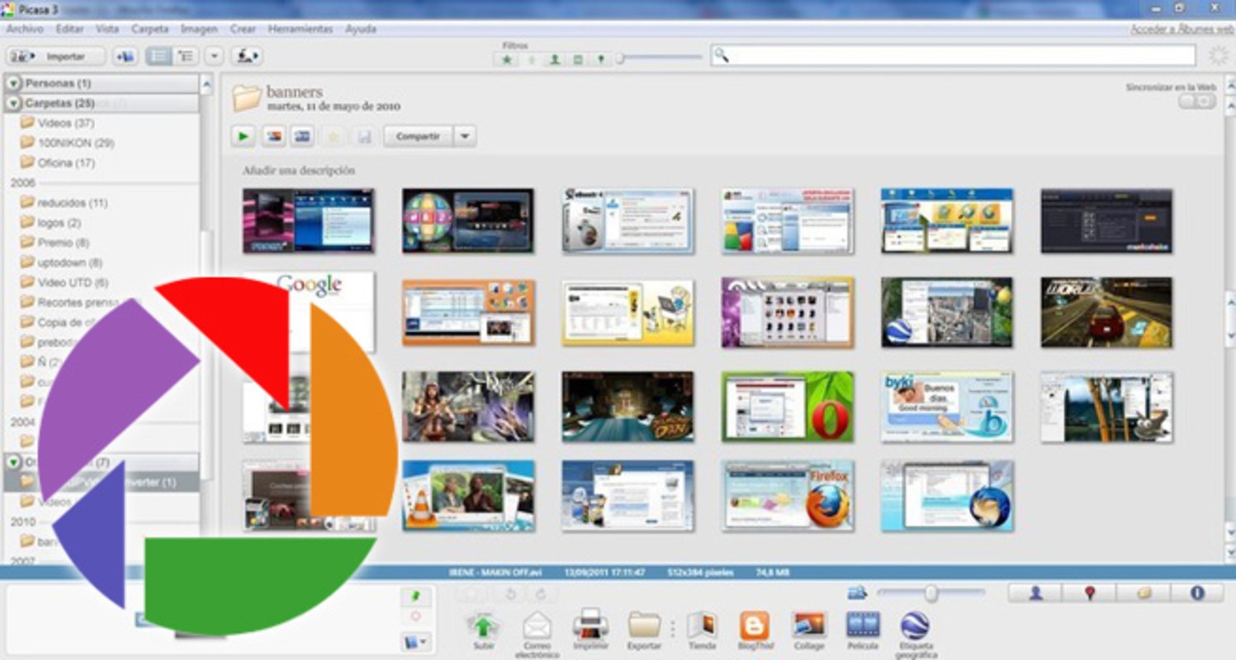Click the Imprimir printer icon
Image resolution: width=1236 pixels, height=660 pixels.
pyautogui.click(x=590, y=624)
